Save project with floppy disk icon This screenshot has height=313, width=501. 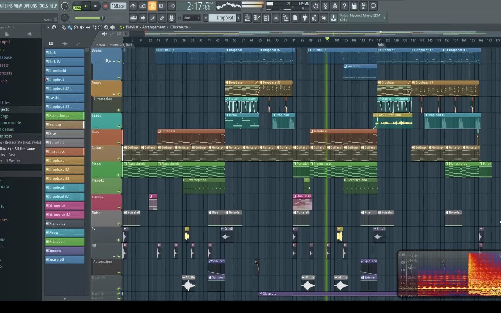pyautogui.click(x=354, y=6)
